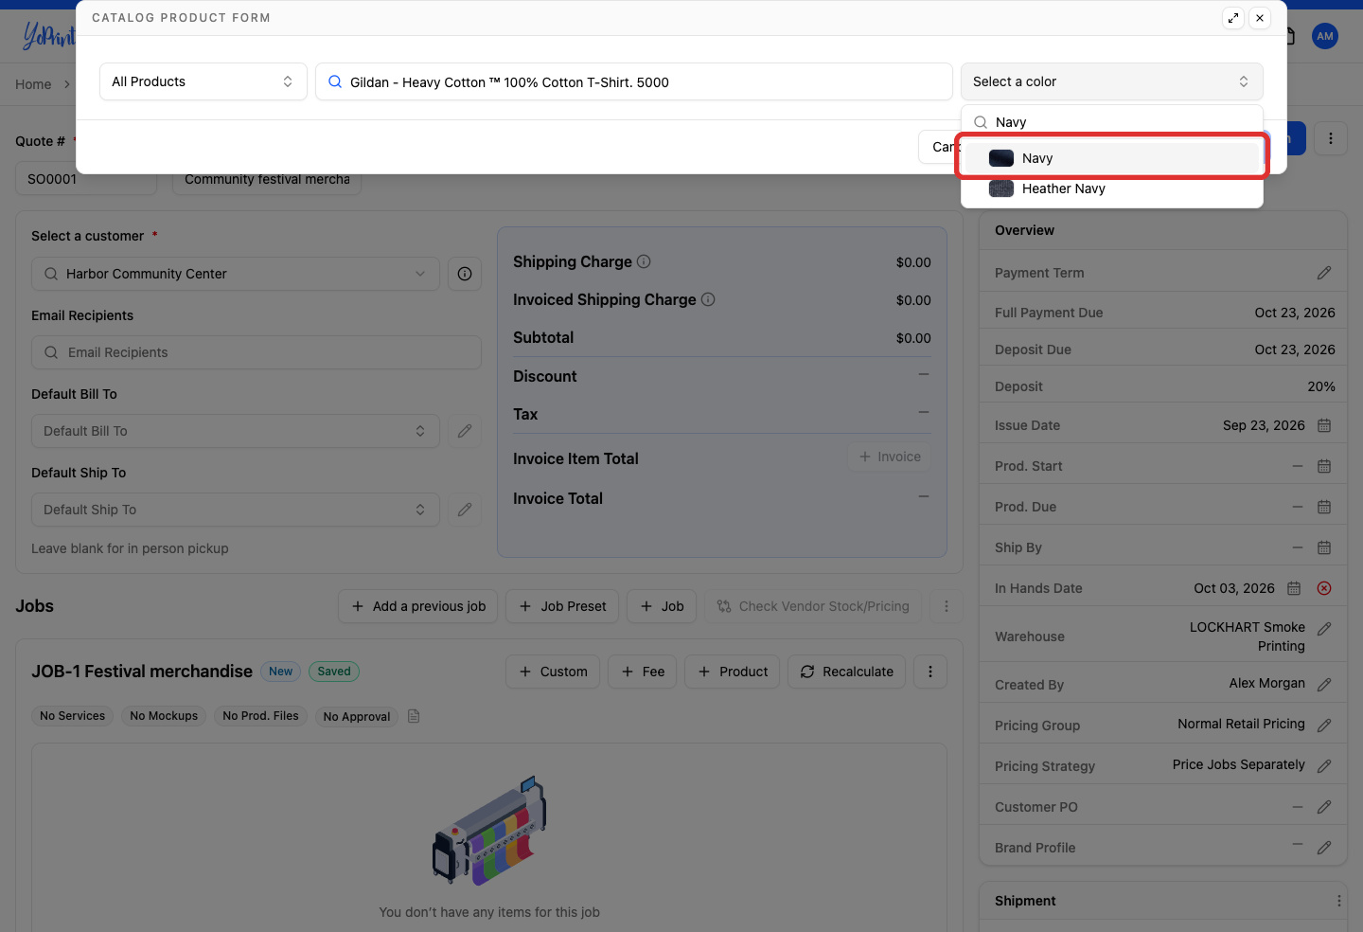Click the color search field containing Navy
The width and height of the screenshot is (1363, 932).
pyautogui.click(x=1112, y=122)
